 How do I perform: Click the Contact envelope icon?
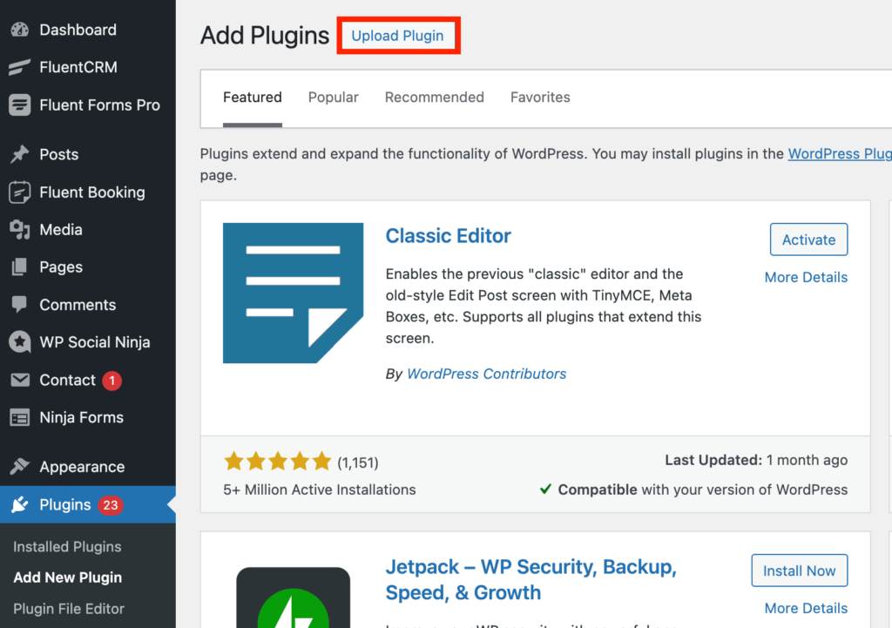(x=19, y=381)
